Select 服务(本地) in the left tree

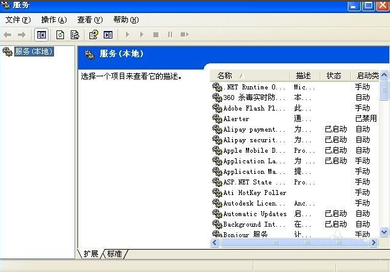click(34, 52)
